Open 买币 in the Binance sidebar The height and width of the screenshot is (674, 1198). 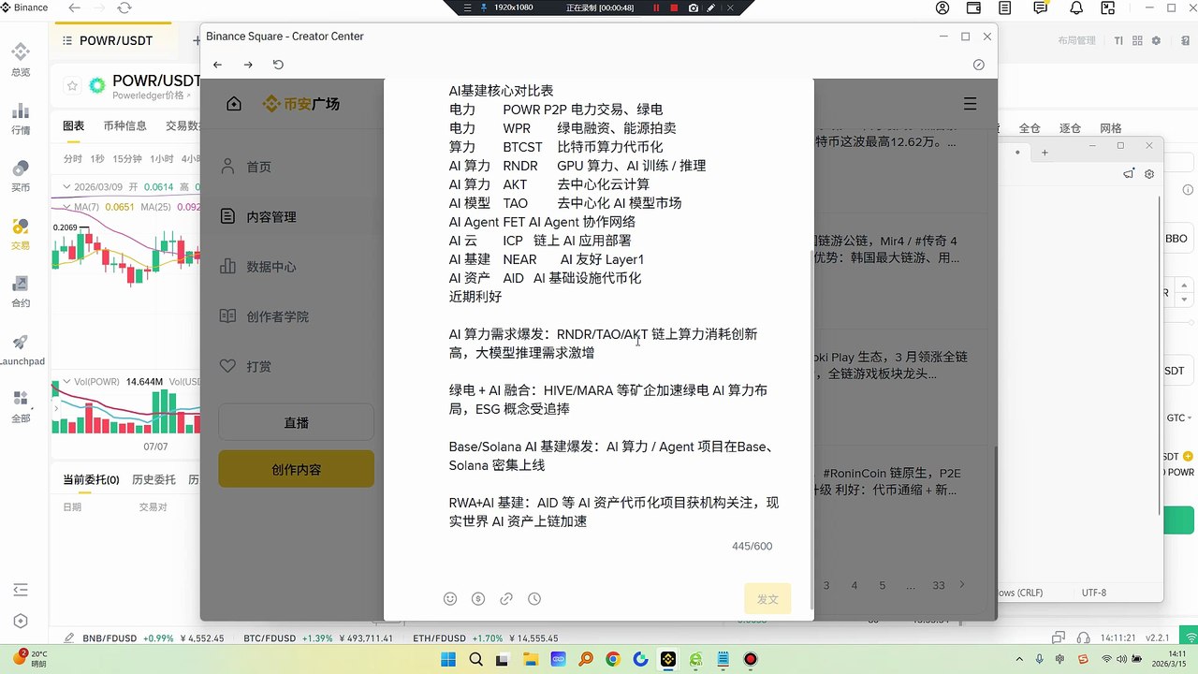pyautogui.click(x=21, y=175)
